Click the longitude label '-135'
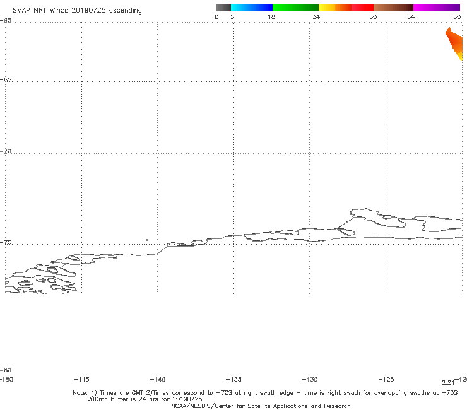 (x=233, y=379)
